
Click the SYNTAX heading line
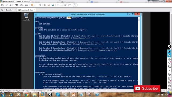coord(38,34)
